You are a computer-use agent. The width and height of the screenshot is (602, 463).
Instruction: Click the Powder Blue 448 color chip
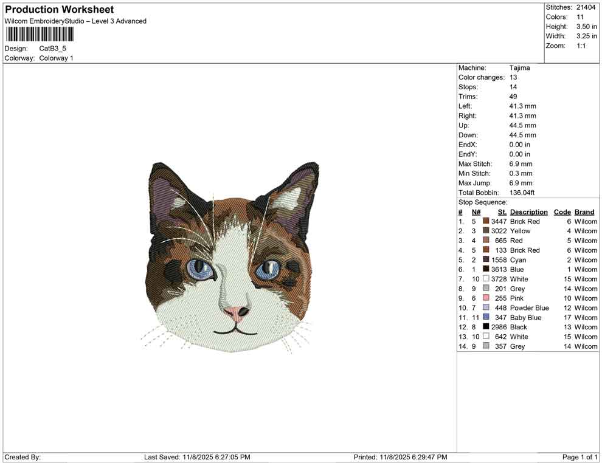pos(486,307)
